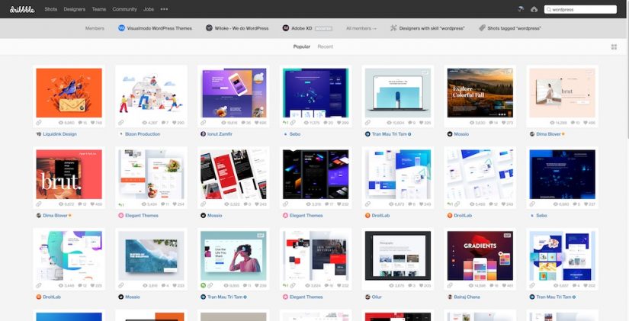Image resolution: width=629 pixels, height=321 pixels.
Task: Click the like heart under GRADIENTS shot
Action: [502, 286]
